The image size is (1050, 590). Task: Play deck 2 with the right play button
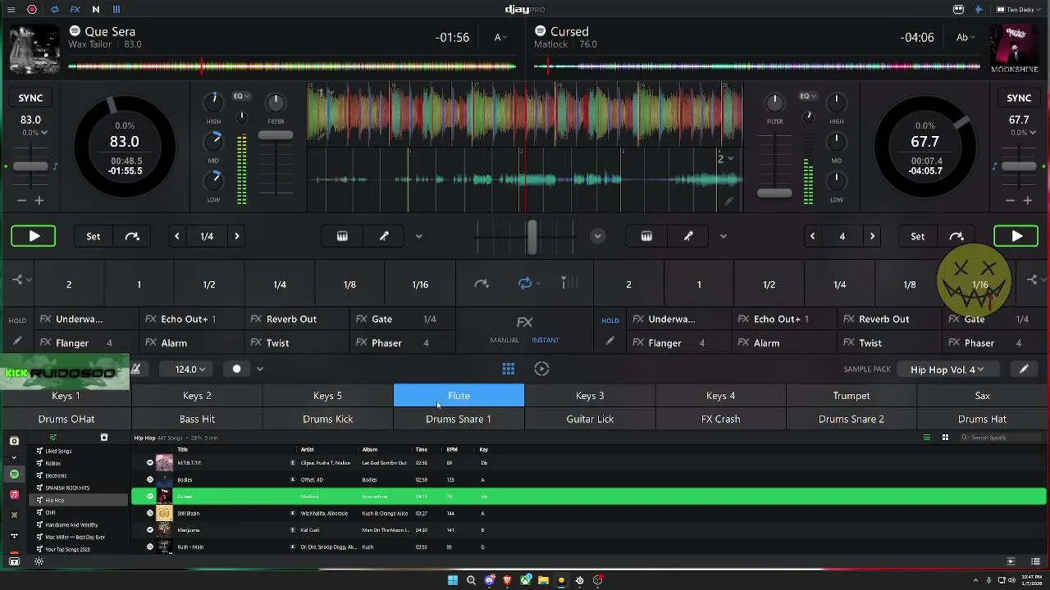coord(1016,236)
